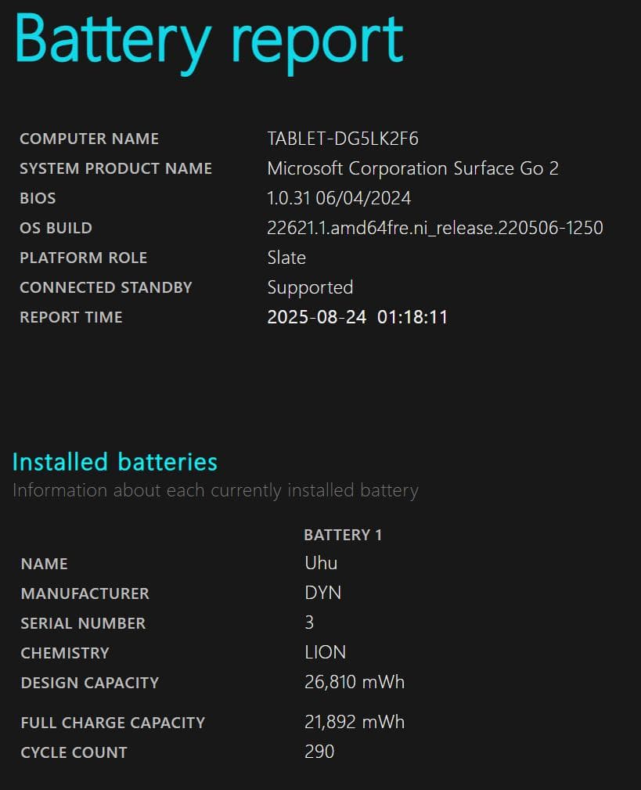Click the FULL CHARGE CAPACITY label
This screenshot has height=790, width=641.
(113, 722)
